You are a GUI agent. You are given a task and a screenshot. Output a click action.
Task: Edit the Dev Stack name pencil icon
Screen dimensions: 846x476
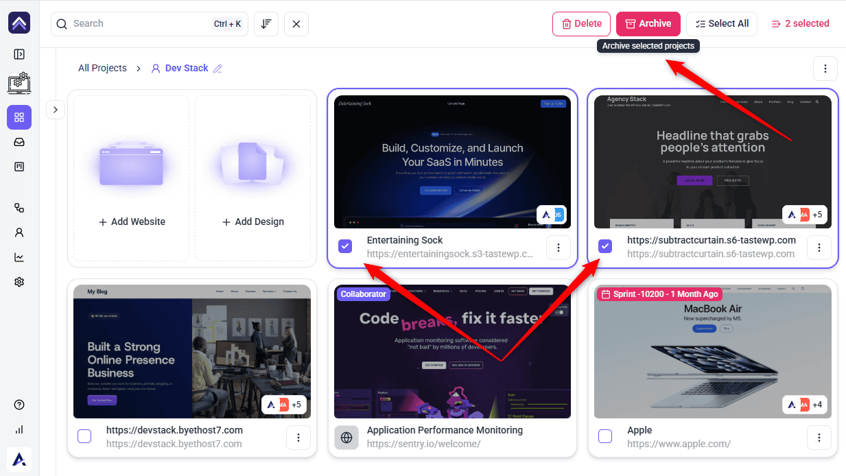click(218, 69)
